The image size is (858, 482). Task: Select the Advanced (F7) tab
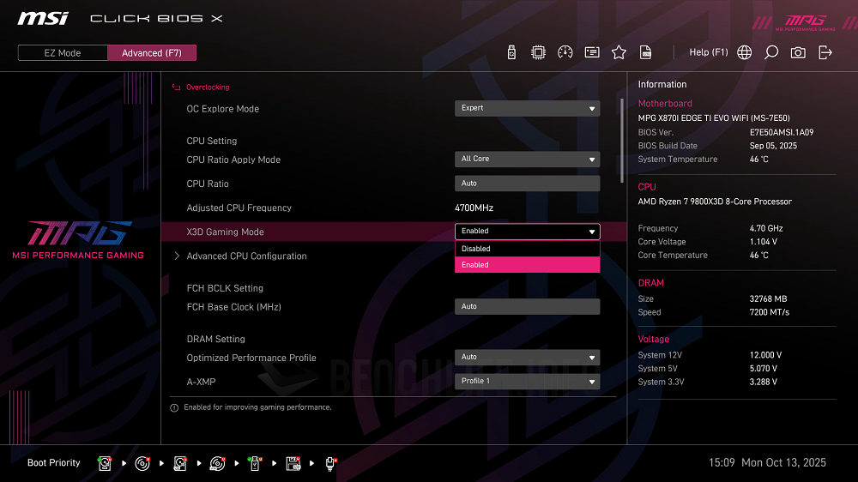(x=152, y=53)
